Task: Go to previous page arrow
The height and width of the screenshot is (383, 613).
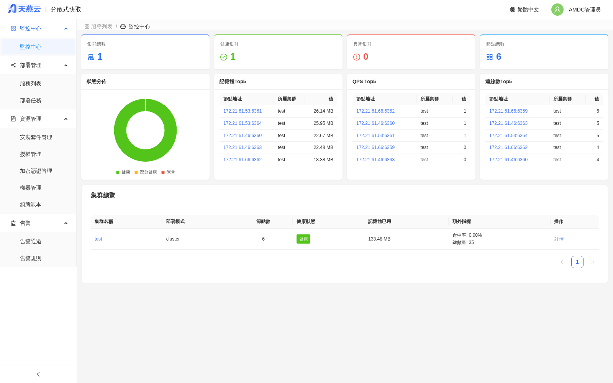Action: tap(562, 262)
